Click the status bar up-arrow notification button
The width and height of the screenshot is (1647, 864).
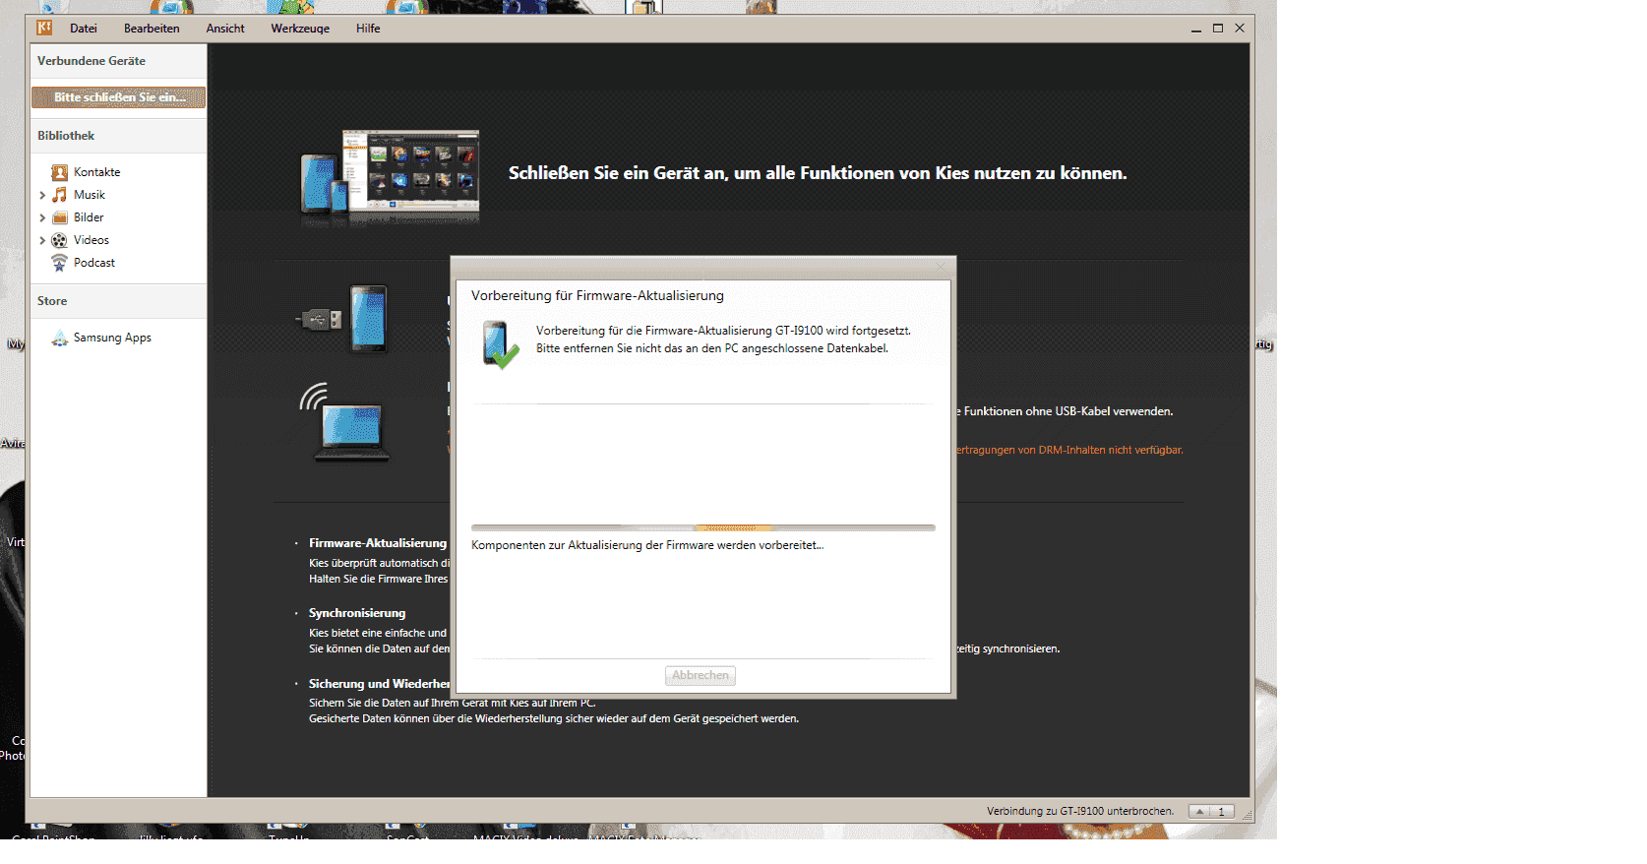(1200, 812)
